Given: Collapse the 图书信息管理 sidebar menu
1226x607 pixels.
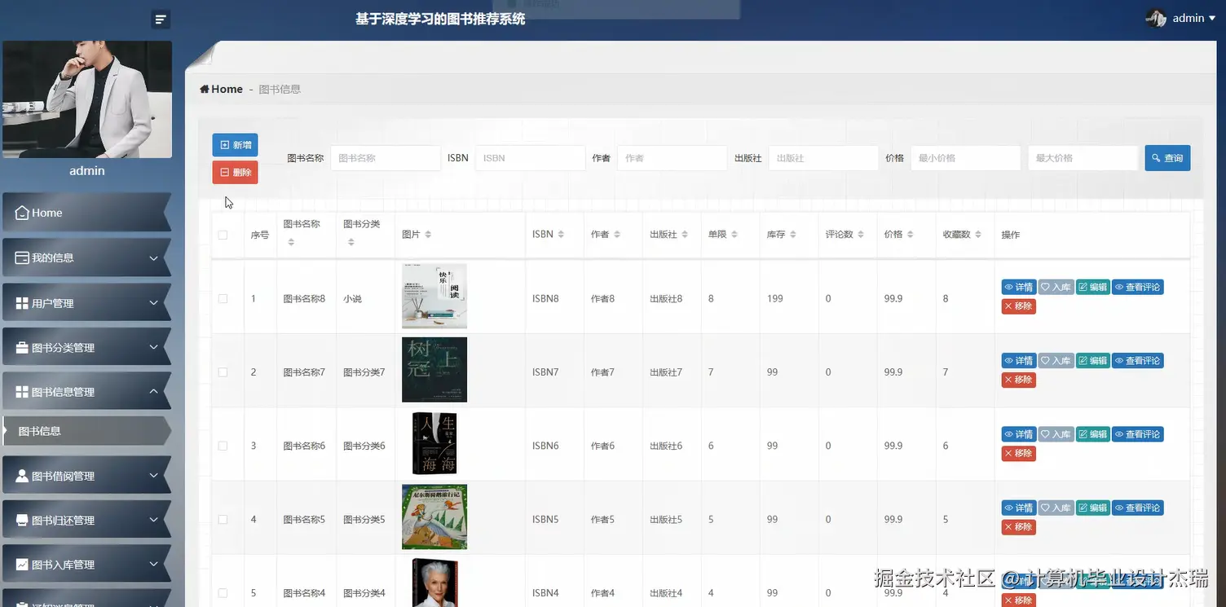Looking at the screenshot, I should (86, 392).
